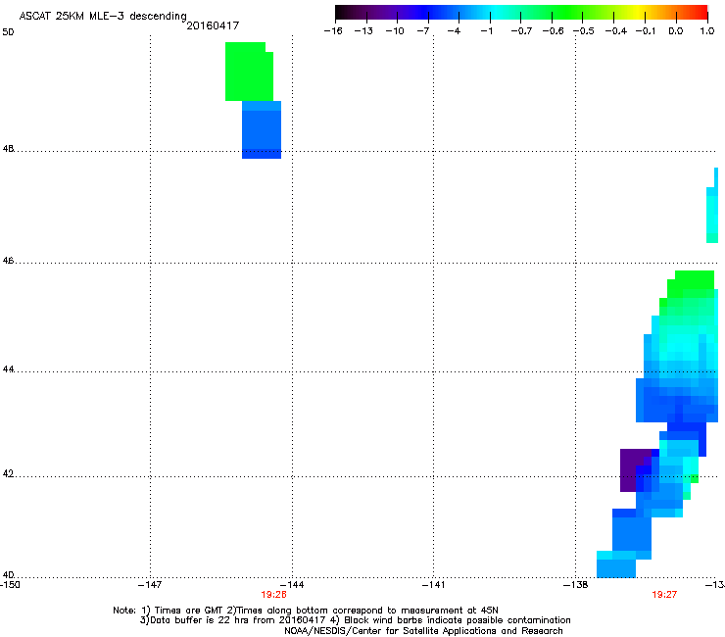Click the colorbar label -0.5
This screenshot has height=637, width=725.
click(584, 31)
